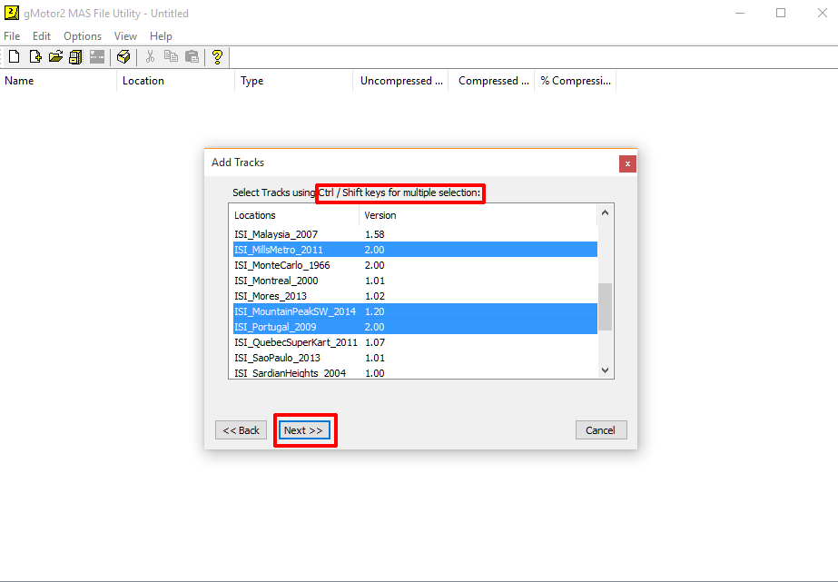Click the Uncompressed column header
The height and width of the screenshot is (582, 838).
[x=400, y=81]
